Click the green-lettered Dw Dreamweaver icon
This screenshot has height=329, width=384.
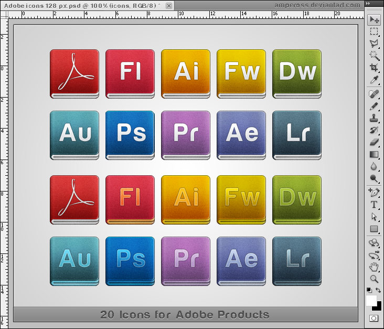click(297, 200)
